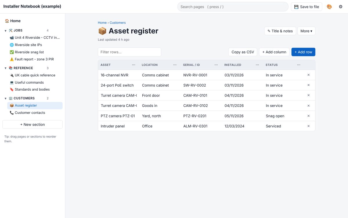Open the ASSET column options menu
Screen dimensions: 348x218
click(133, 65)
